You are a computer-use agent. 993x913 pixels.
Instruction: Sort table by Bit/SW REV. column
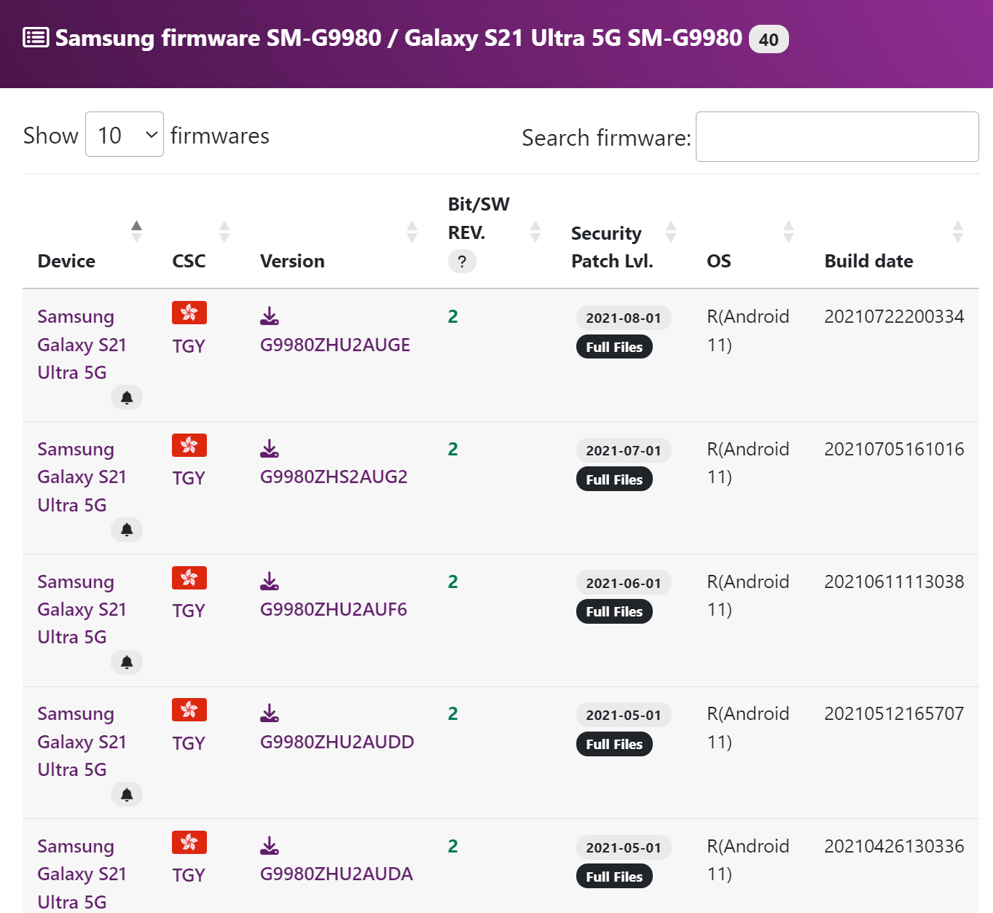pos(495,232)
